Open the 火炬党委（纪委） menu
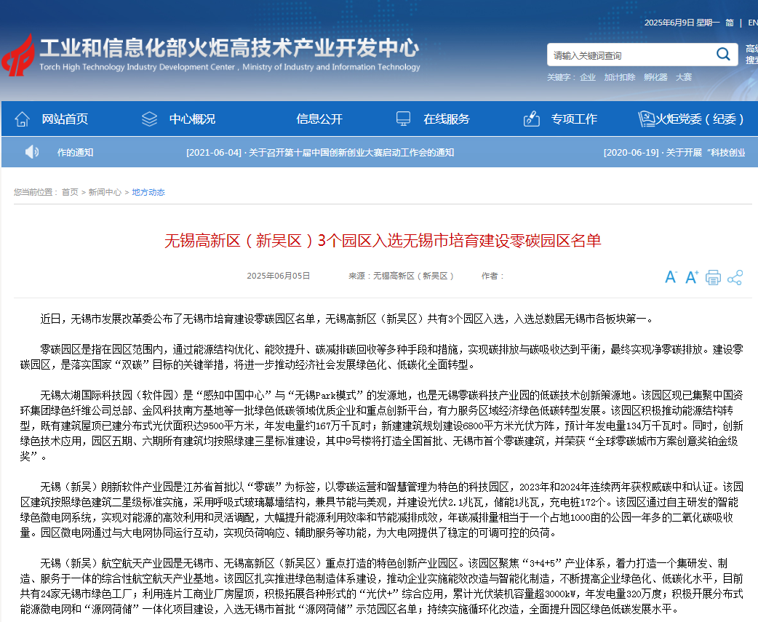This screenshot has height=622, width=758. [x=700, y=119]
